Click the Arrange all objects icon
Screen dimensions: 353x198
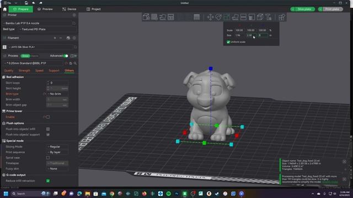pos(171,17)
